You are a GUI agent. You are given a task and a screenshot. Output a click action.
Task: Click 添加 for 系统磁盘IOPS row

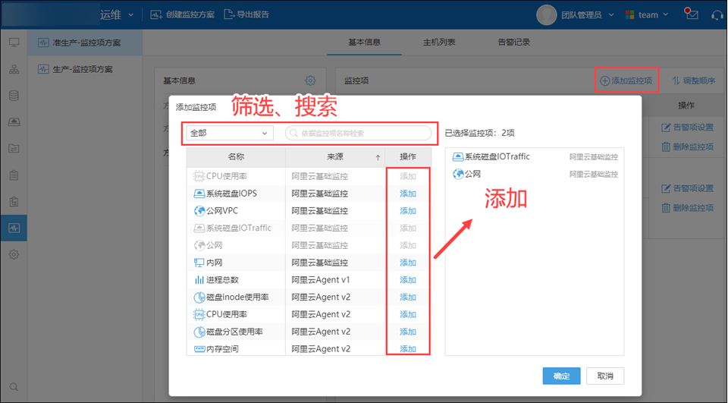tap(408, 194)
